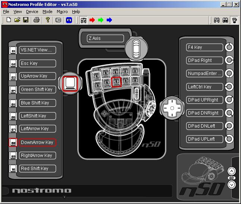Save profile using the floppy disk icon

26,20
